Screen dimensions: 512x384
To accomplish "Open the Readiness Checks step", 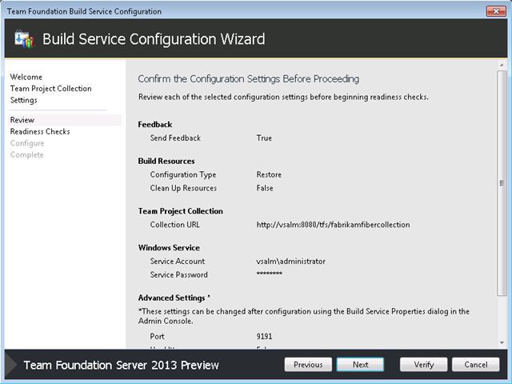I will [40, 131].
